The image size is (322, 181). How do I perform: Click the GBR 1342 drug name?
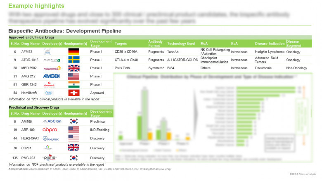point(29,84)
